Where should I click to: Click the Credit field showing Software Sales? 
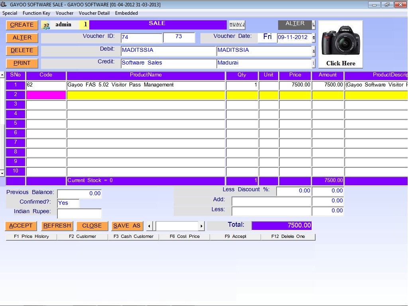coord(169,63)
